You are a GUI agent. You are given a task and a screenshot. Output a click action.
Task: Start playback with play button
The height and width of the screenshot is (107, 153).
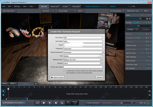(50, 103)
